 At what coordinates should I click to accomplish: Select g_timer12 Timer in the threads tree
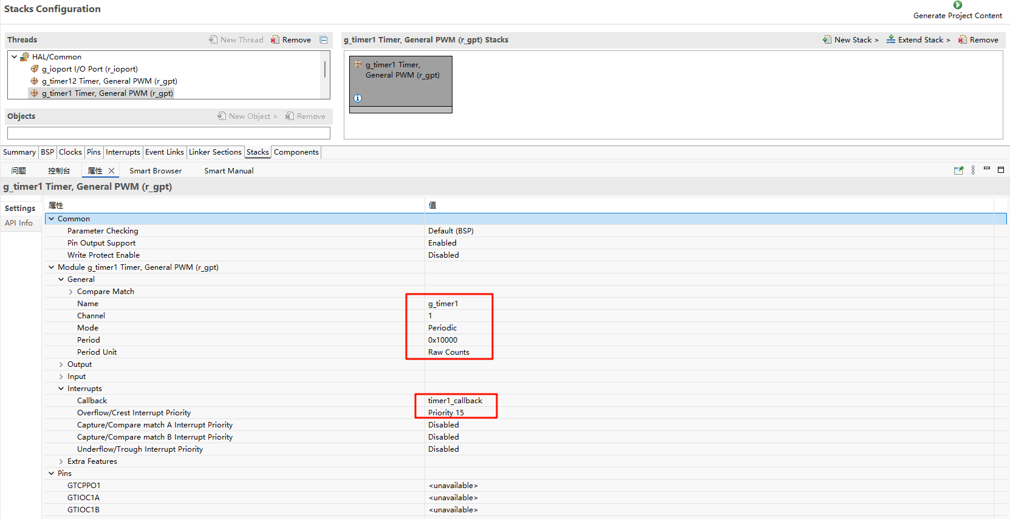coord(109,81)
